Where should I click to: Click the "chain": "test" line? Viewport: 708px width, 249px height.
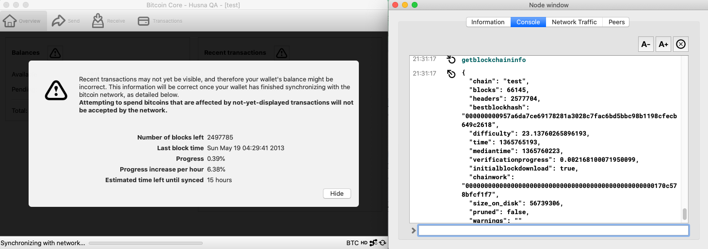tap(499, 81)
